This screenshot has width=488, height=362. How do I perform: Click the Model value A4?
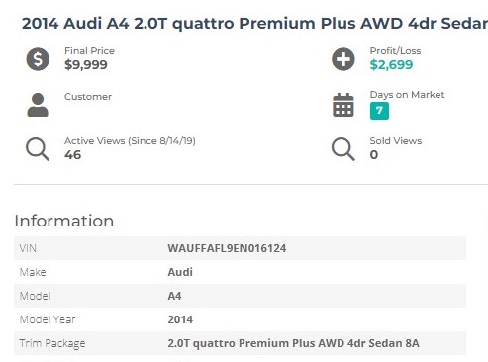tap(174, 296)
